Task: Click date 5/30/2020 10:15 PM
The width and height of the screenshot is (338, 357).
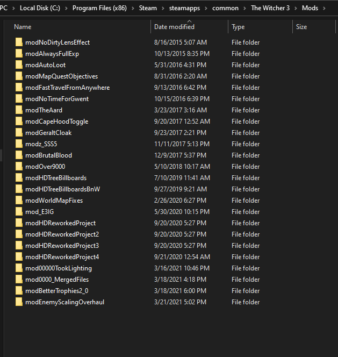Action: point(182,212)
